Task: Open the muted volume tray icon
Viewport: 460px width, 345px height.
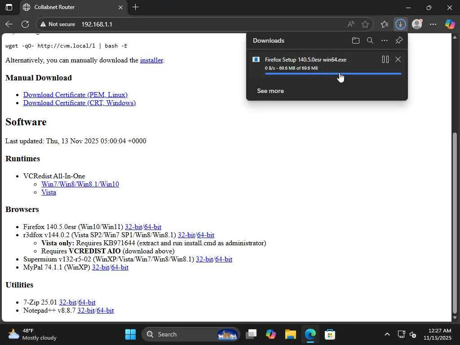Action: [413, 334]
